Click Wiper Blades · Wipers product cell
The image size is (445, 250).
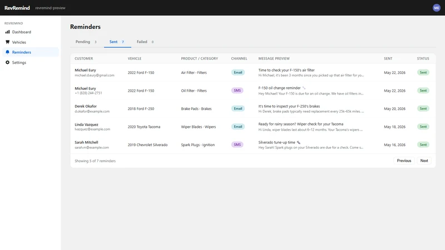tap(199, 127)
